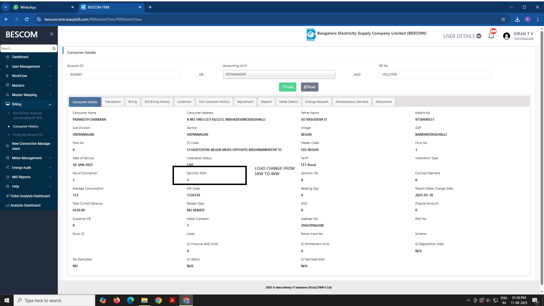Click the hamburger menu icon beside BESCOM

52,34
